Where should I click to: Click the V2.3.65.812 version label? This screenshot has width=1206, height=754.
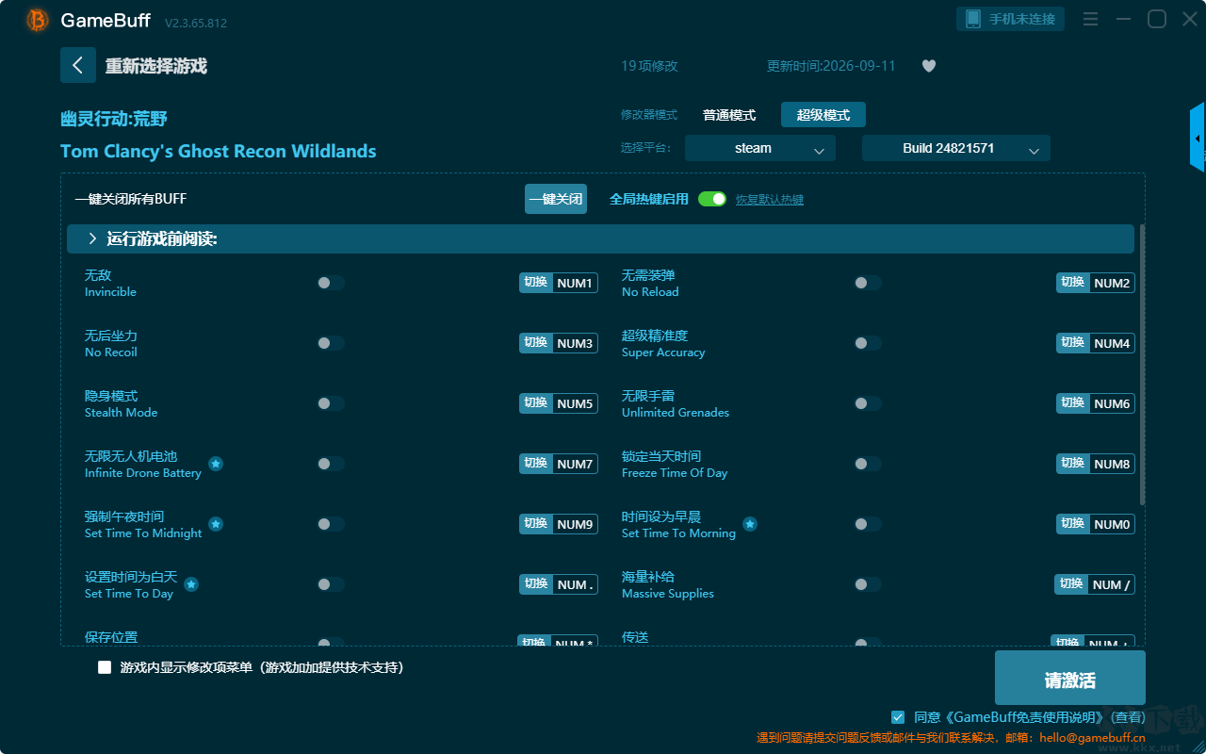[x=196, y=23]
